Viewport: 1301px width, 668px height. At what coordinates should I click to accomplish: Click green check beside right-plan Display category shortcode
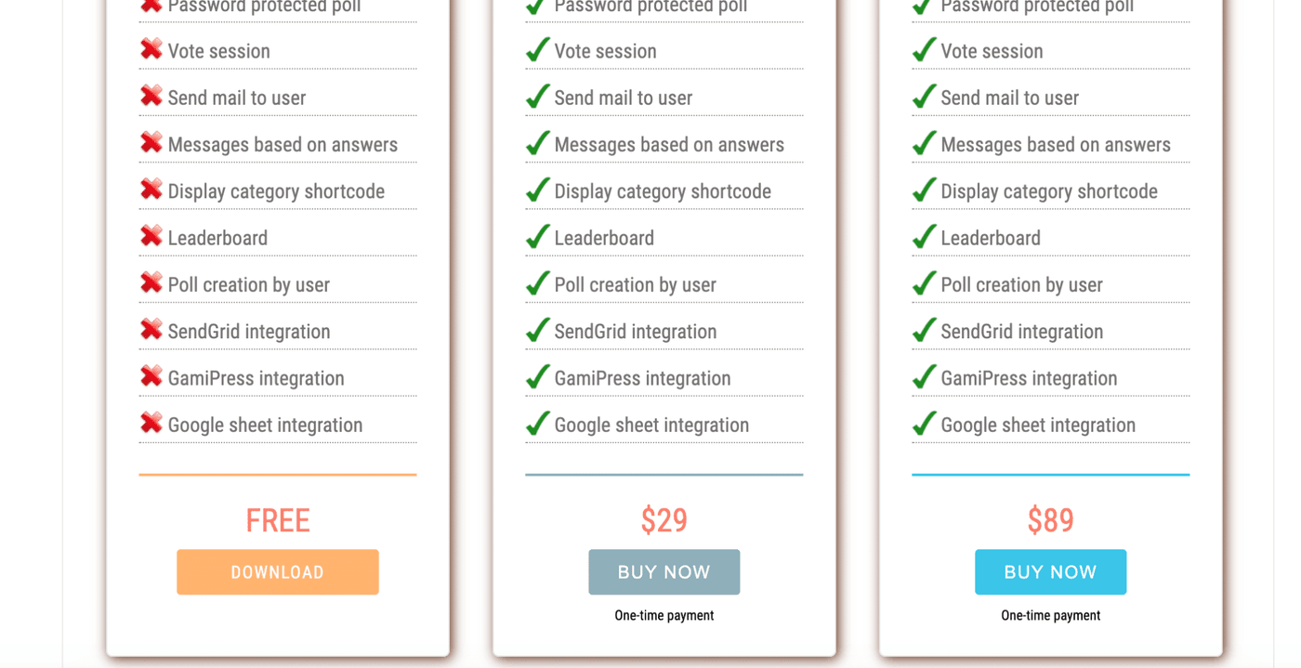(924, 190)
